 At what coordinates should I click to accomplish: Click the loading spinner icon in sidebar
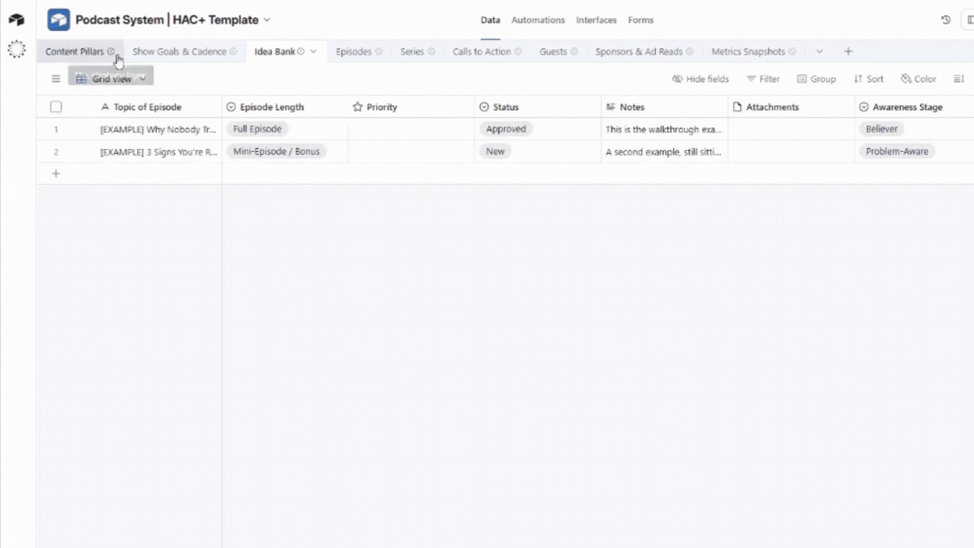(x=16, y=49)
